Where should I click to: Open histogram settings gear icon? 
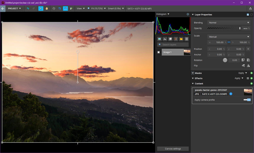coord(188,14)
